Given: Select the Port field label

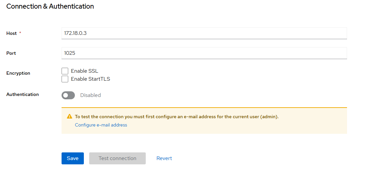Looking at the screenshot, I should tap(11, 53).
